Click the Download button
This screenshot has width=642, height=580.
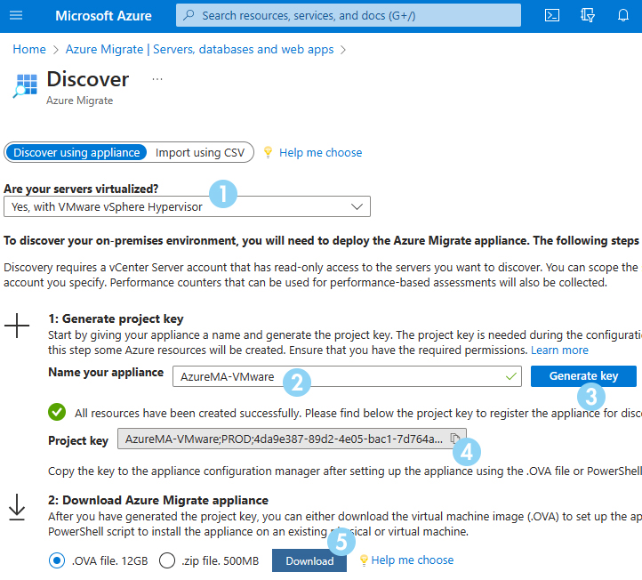tap(309, 560)
